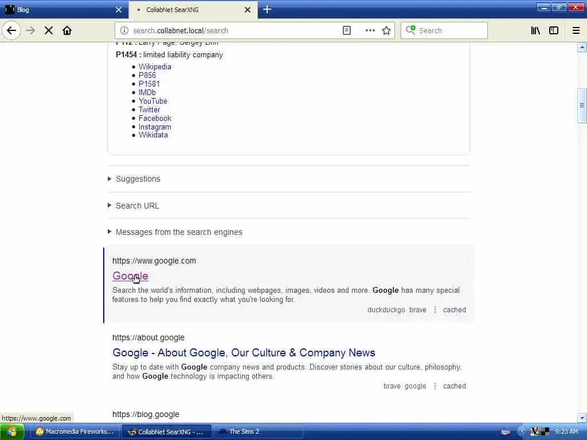587x440 pixels.
Task: Open the Wikipedia link
Action: pos(155,66)
